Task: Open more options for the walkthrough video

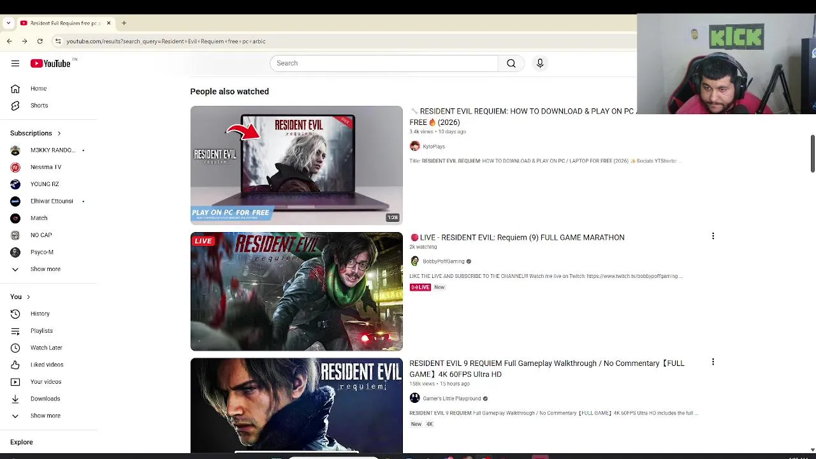Action: coord(713,362)
